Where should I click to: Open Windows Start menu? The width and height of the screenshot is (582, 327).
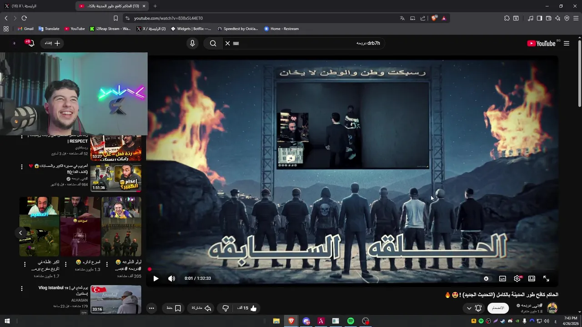7,321
